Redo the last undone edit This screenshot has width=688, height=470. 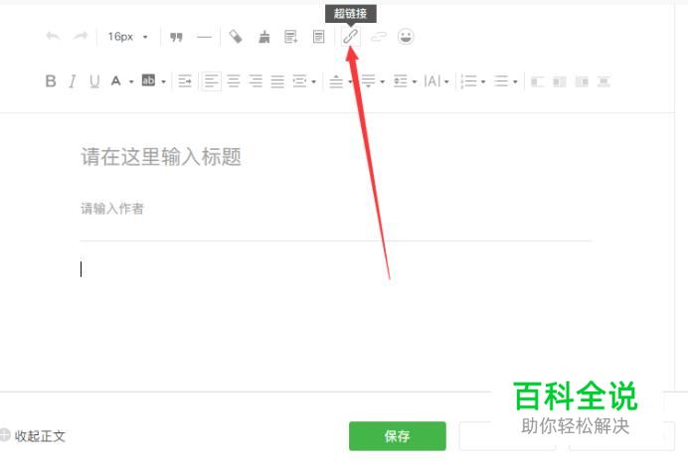pos(81,36)
